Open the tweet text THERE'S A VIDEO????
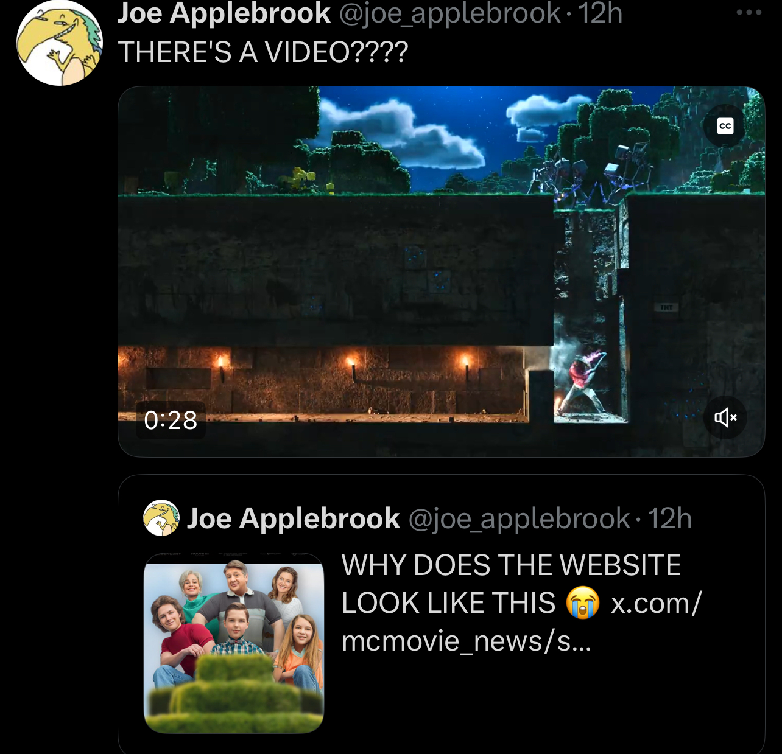The image size is (782, 754). [263, 52]
